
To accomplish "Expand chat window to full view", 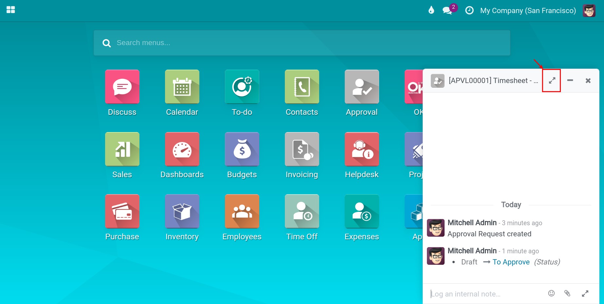I will [552, 80].
